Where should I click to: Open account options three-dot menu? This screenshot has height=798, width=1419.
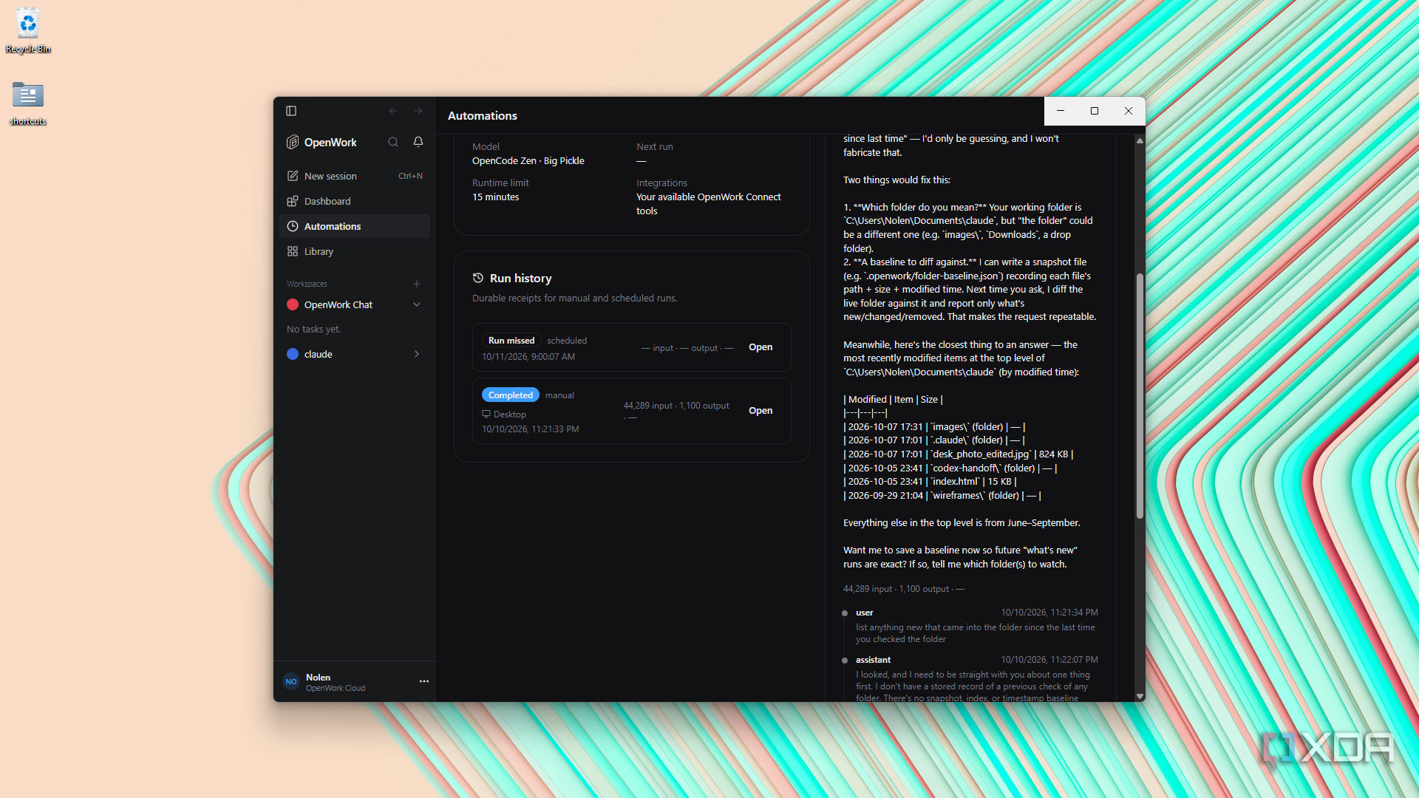[x=424, y=681]
